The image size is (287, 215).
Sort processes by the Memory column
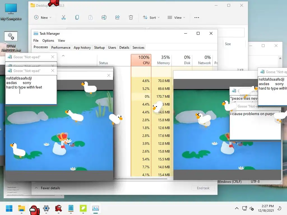pyautogui.click(x=162, y=60)
